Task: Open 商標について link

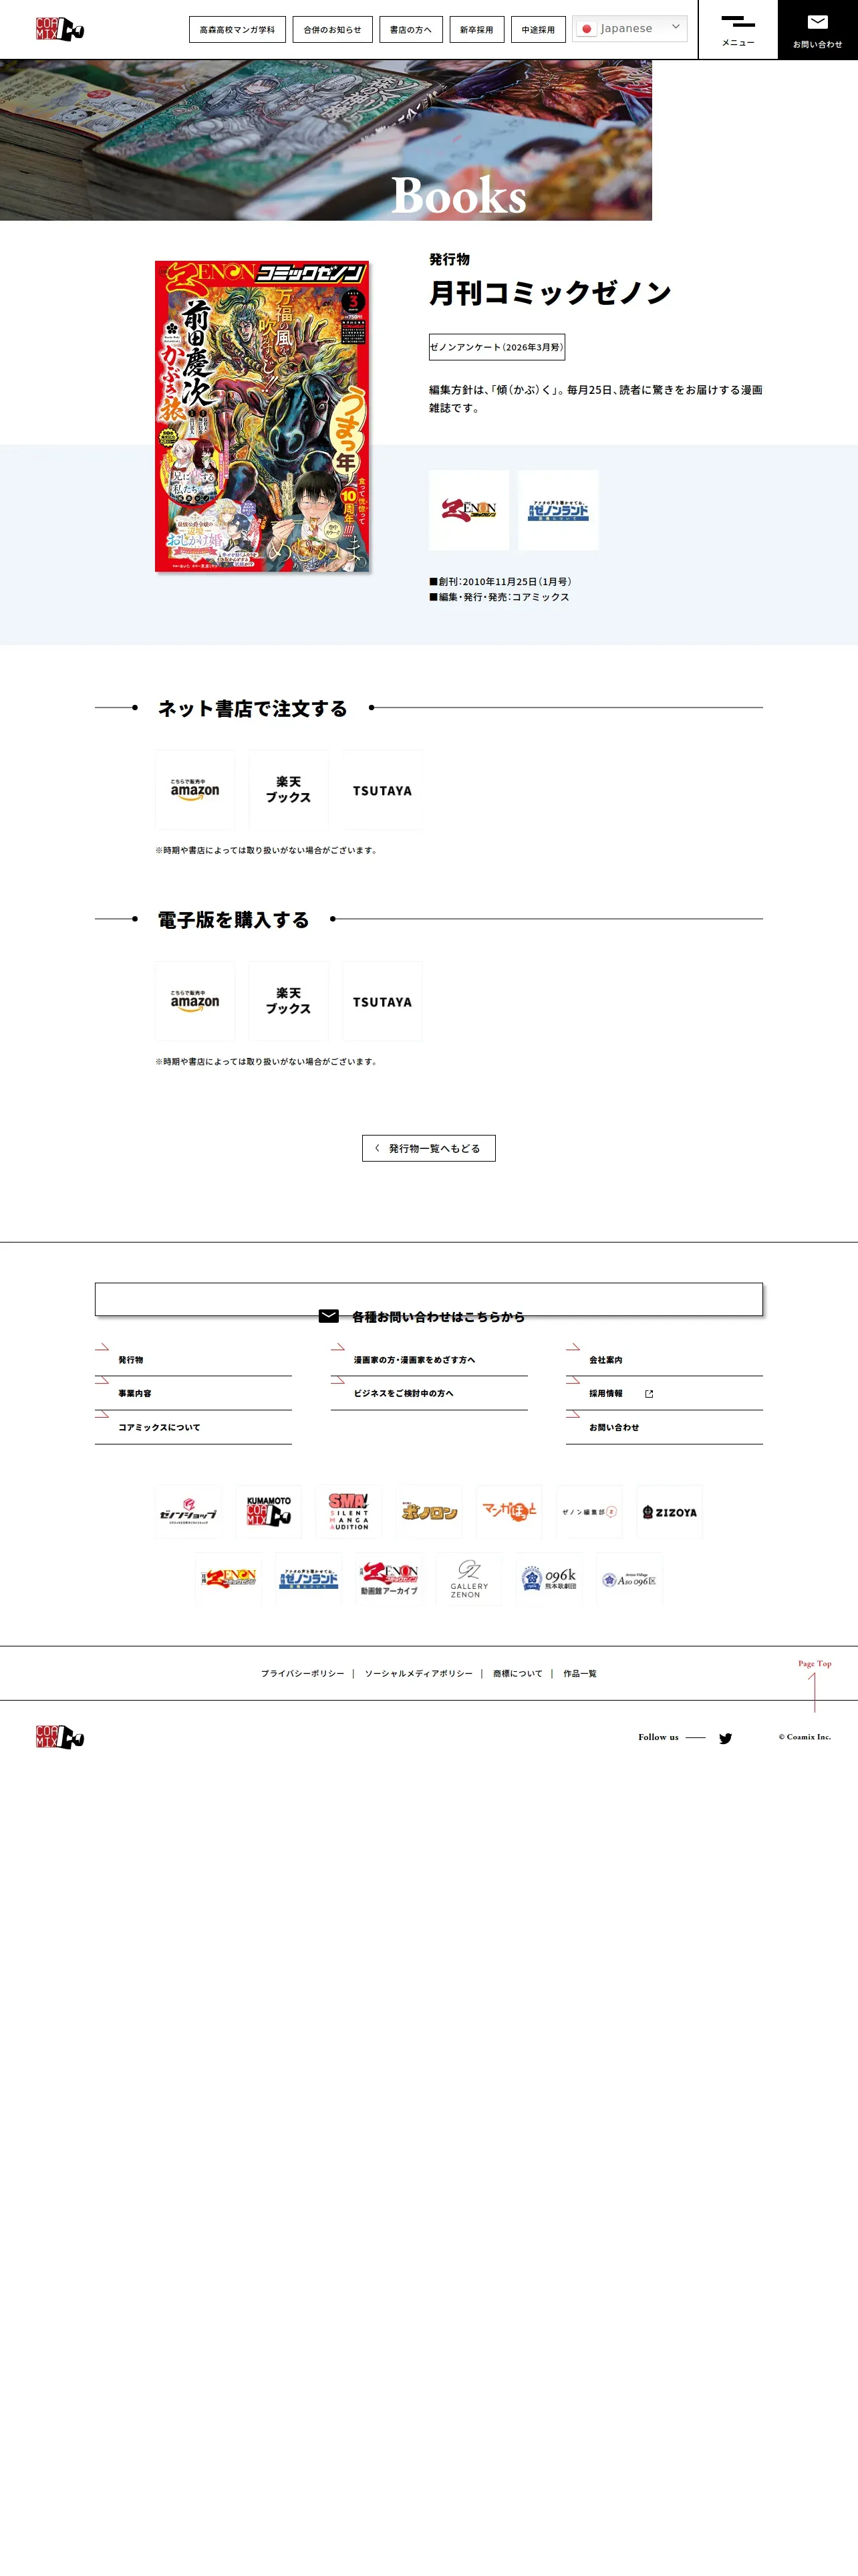Action: [517, 1673]
